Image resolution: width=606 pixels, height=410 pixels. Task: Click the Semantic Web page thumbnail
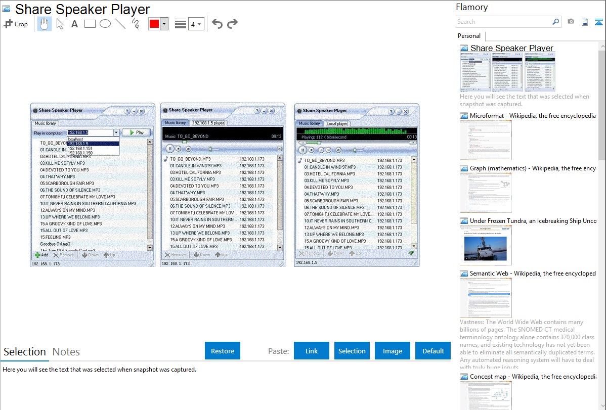[x=486, y=298]
